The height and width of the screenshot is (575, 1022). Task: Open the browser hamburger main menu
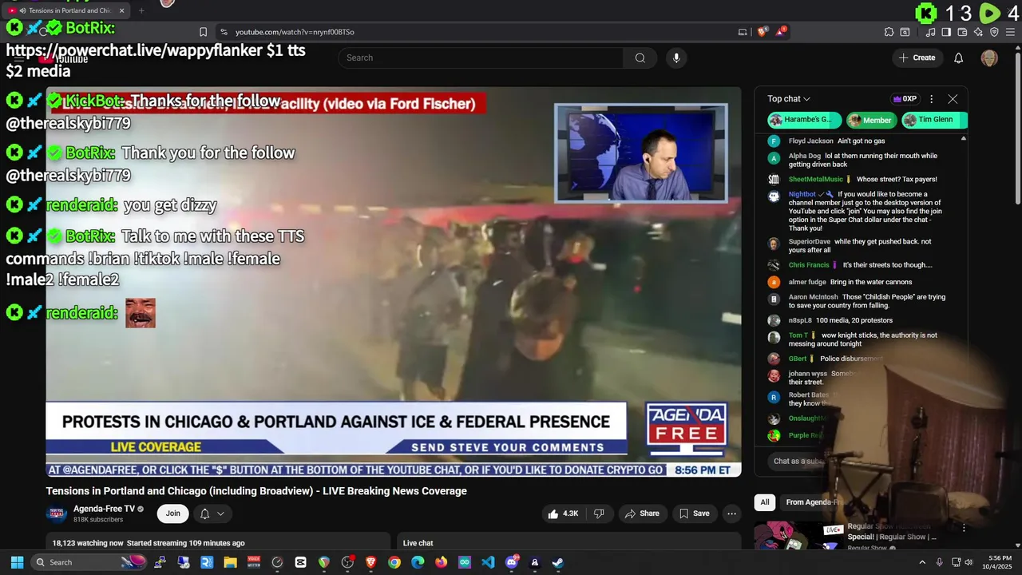[x=1010, y=32]
